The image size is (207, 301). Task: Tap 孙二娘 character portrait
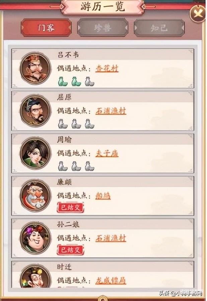tap(36, 238)
